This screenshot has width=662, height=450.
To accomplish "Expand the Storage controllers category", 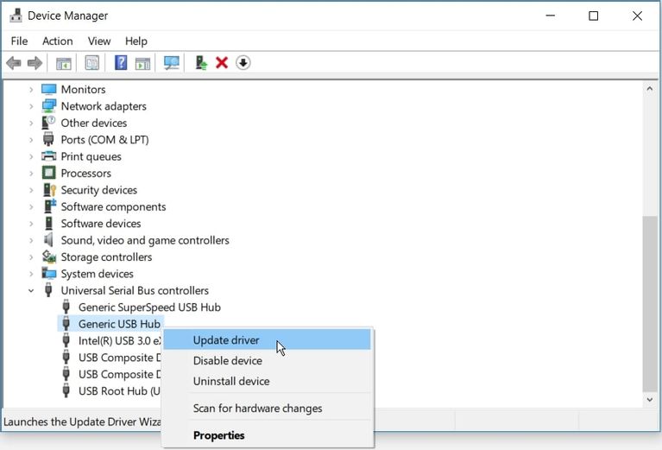I will click(x=31, y=257).
